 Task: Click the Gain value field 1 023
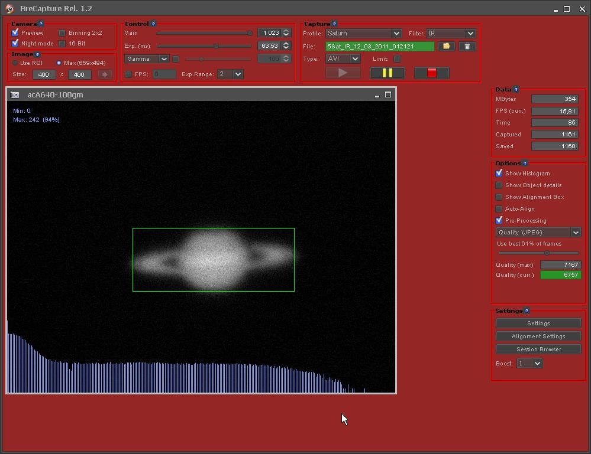coord(270,33)
